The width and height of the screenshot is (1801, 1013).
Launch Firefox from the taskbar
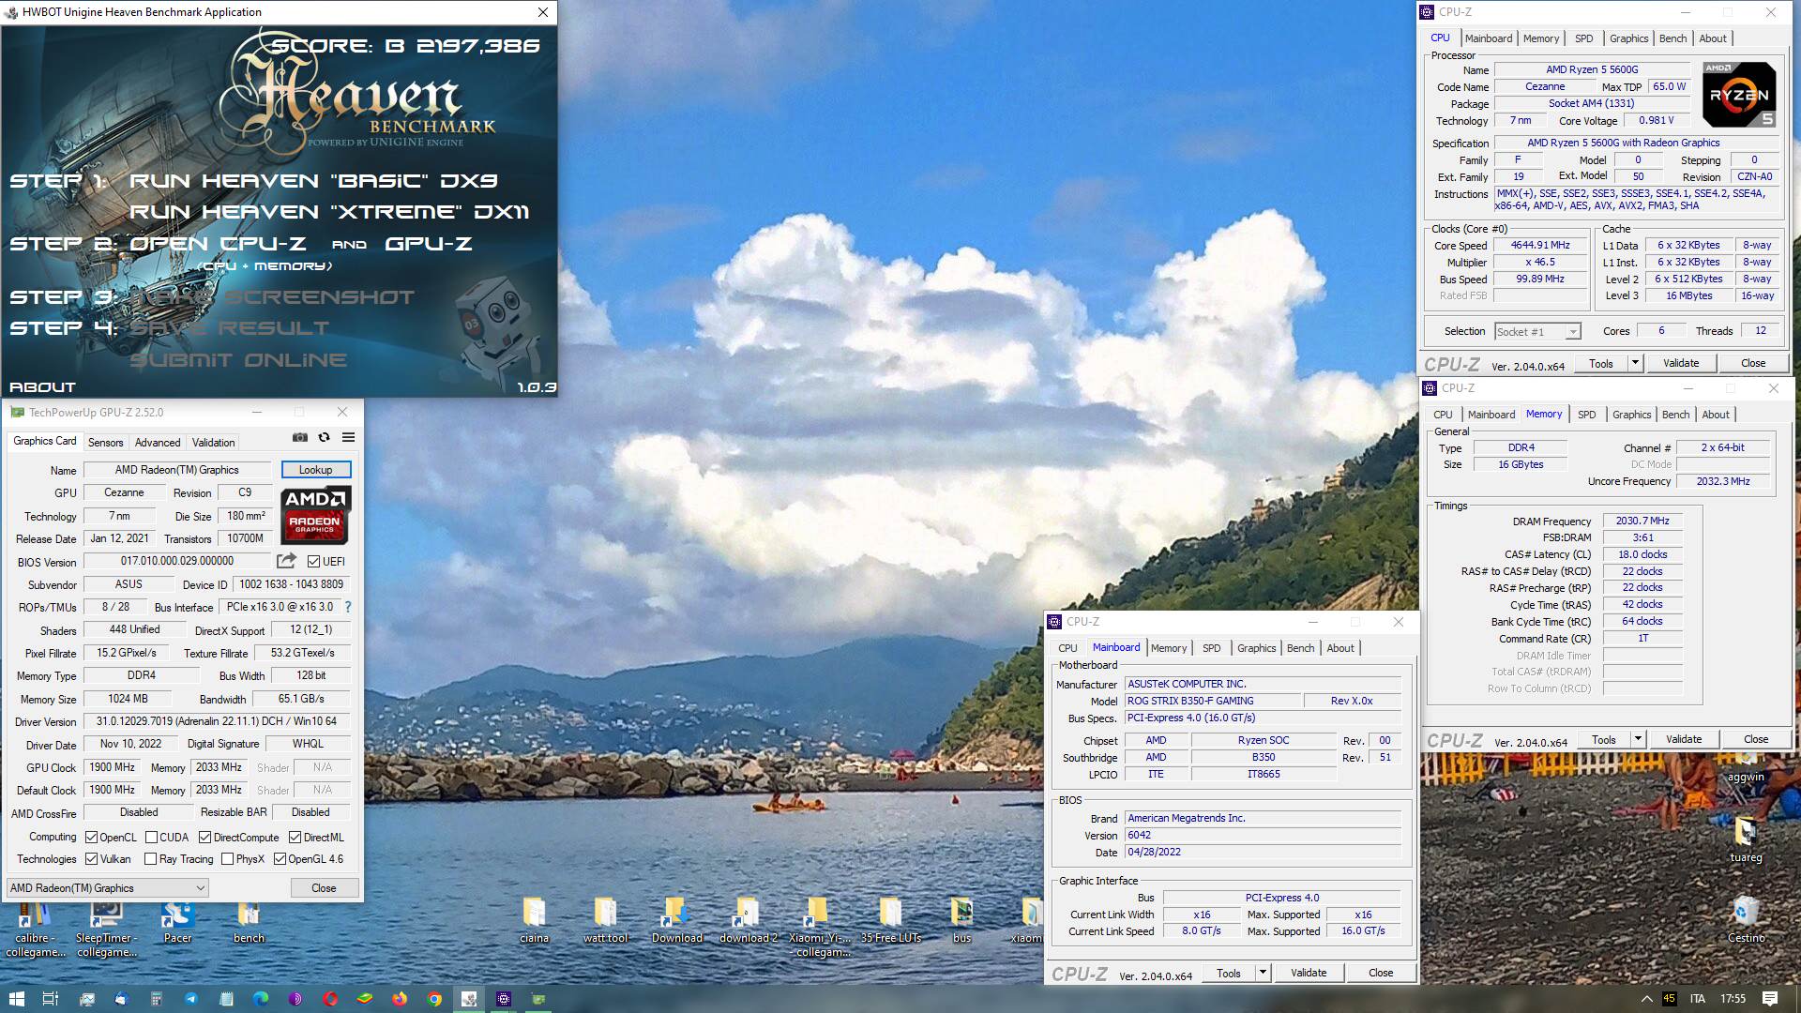399,999
